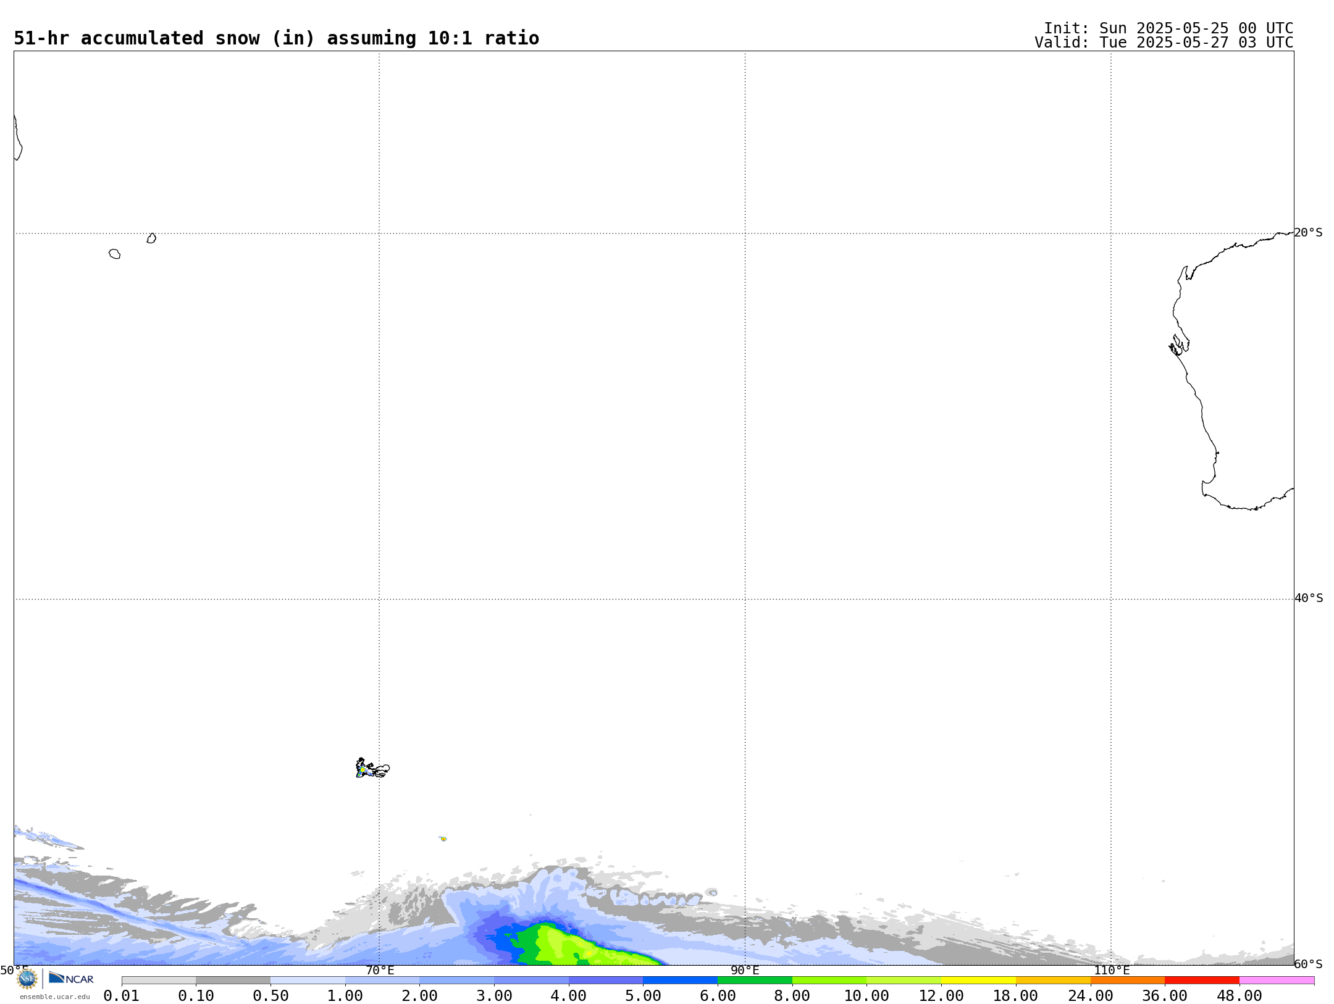Click the Valid: Tue 2025-05-27 03 UTC text
Screen dimensions: 1334x1004
(x=1164, y=43)
